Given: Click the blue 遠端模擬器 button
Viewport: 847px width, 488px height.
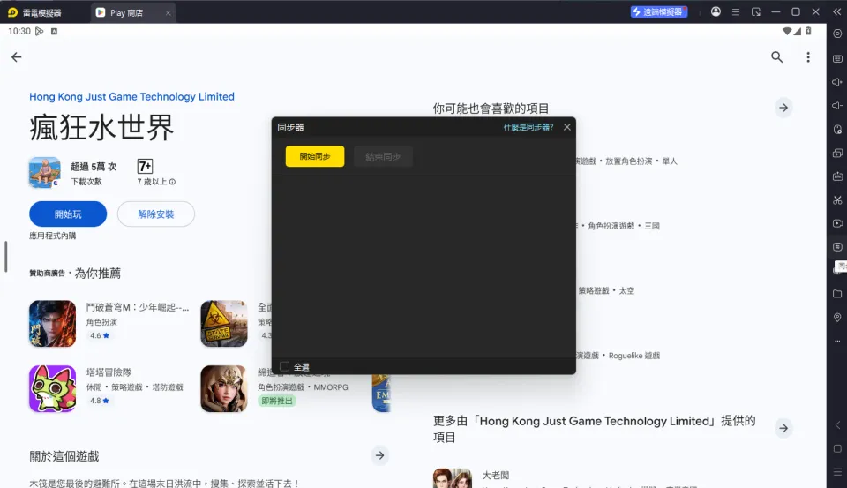Looking at the screenshot, I should [659, 11].
